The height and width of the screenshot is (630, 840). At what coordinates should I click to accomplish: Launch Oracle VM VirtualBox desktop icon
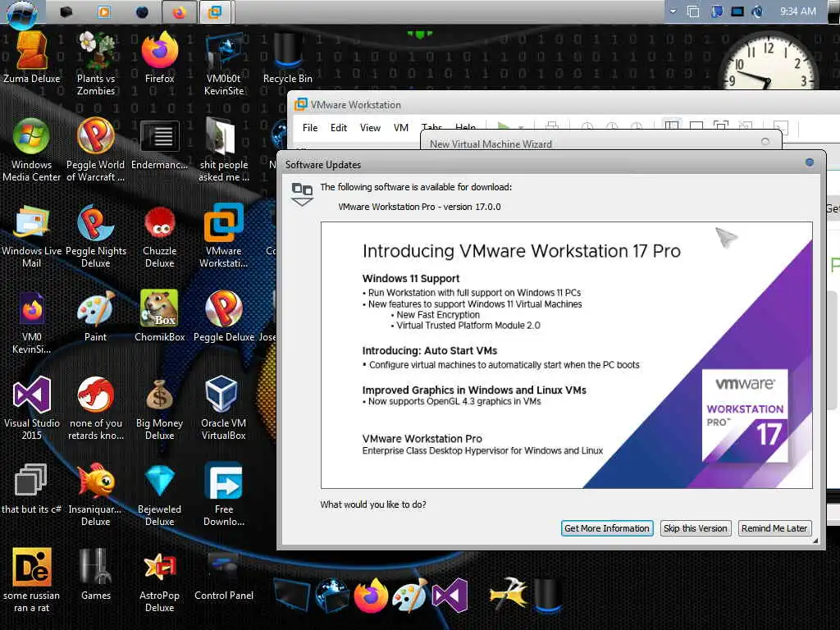224,409
